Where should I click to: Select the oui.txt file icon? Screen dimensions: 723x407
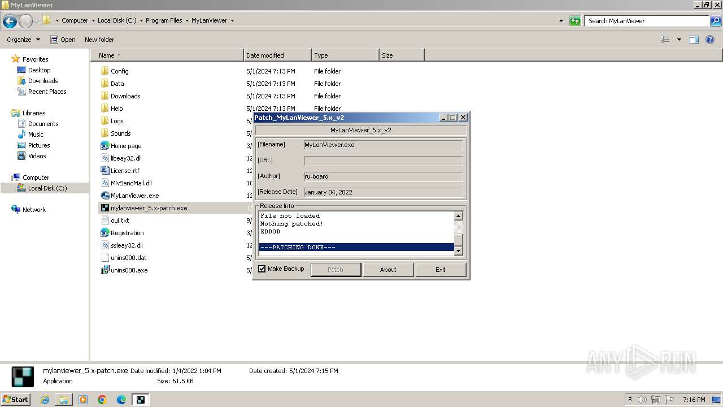pyautogui.click(x=104, y=220)
